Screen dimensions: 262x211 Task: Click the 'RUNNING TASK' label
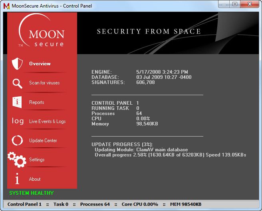pos(110,108)
